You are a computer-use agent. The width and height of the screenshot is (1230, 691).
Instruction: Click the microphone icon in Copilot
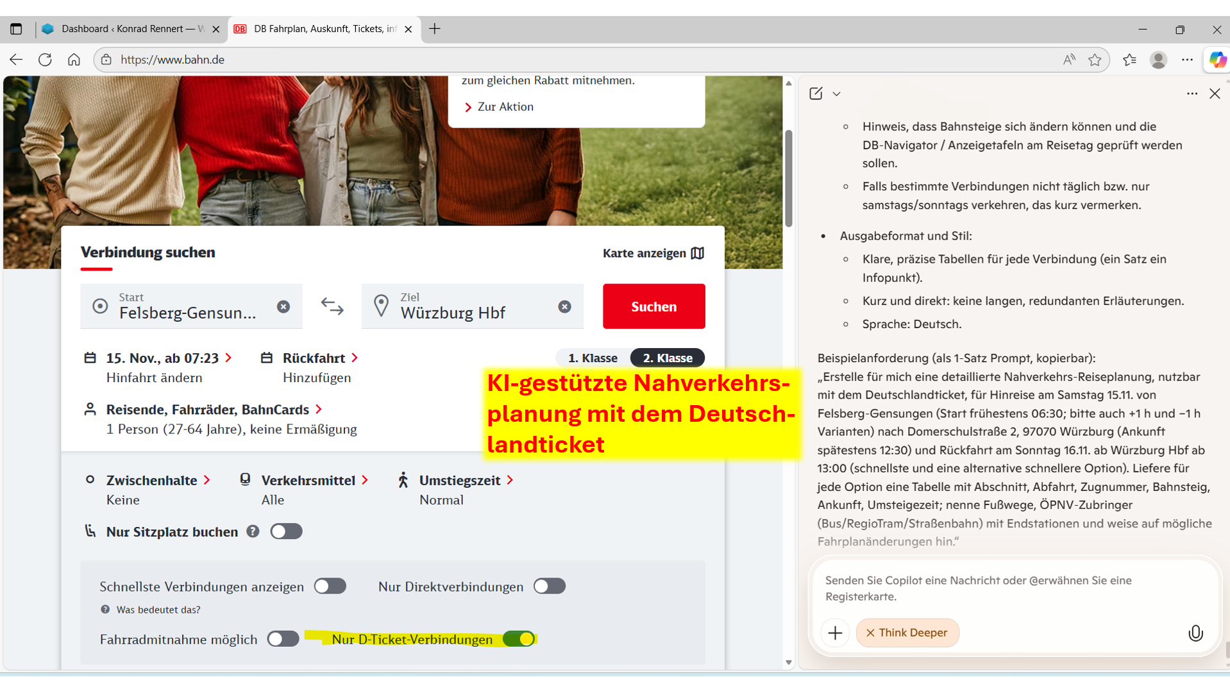tap(1195, 633)
